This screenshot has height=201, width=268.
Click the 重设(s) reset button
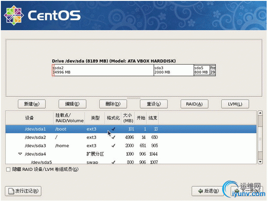[154, 104]
